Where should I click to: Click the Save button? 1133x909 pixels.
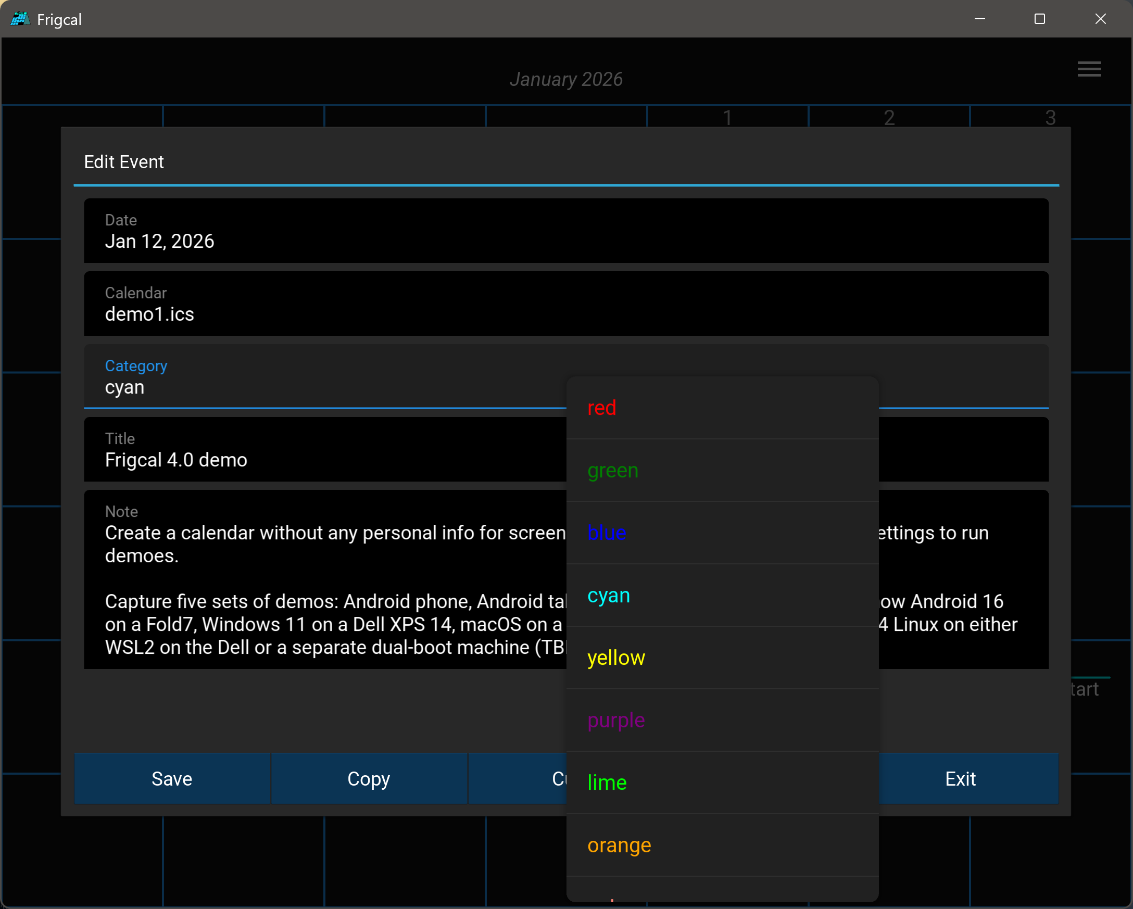(172, 779)
